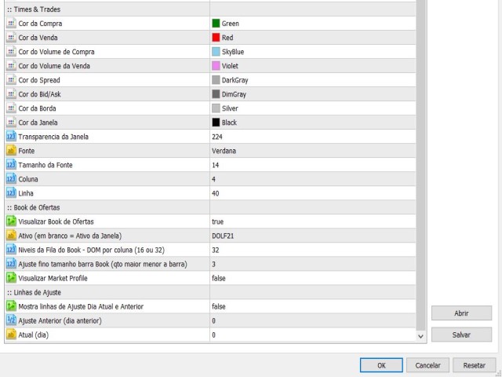
Task: Click the Resetar button
Action: [x=474, y=365]
